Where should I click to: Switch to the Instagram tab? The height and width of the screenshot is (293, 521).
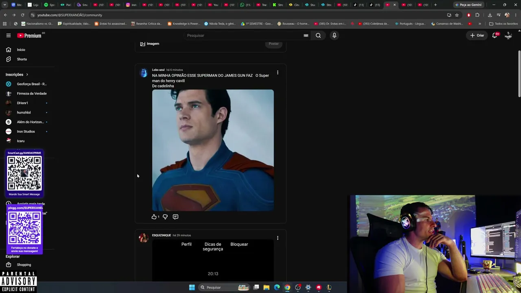(131, 5)
